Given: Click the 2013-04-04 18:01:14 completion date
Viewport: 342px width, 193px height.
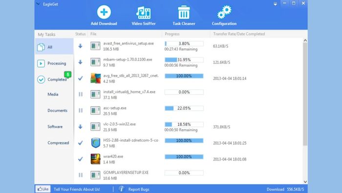Looking at the screenshot, I should tap(230, 78).
